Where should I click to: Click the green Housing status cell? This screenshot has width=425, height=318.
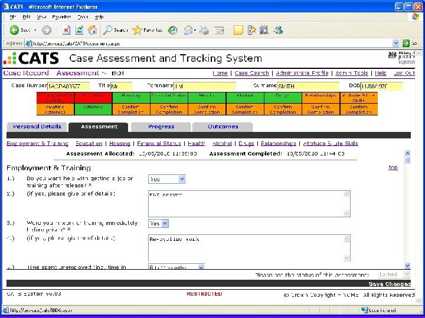click(131, 98)
